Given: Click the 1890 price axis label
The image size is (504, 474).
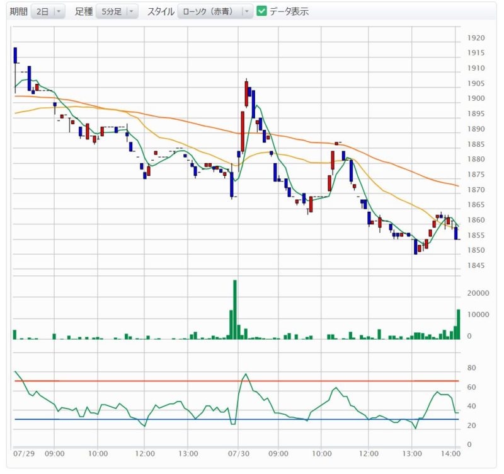Looking at the screenshot, I should 476,129.
